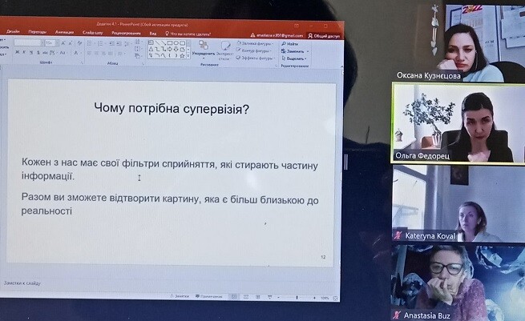Viewport: 525px width, 321px height.
Task: Open the Слайд-шоу ribbon tab
Action: 93,33
